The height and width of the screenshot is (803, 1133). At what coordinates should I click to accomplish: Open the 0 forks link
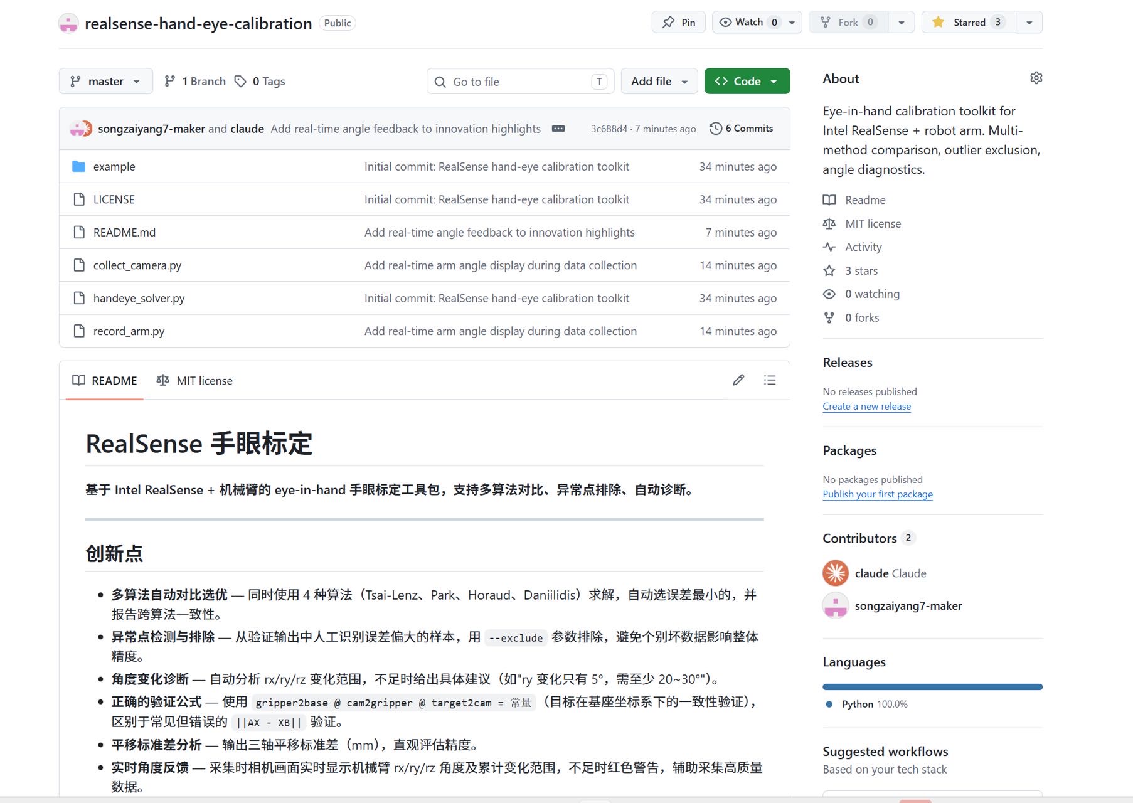[x=862, y=318]
